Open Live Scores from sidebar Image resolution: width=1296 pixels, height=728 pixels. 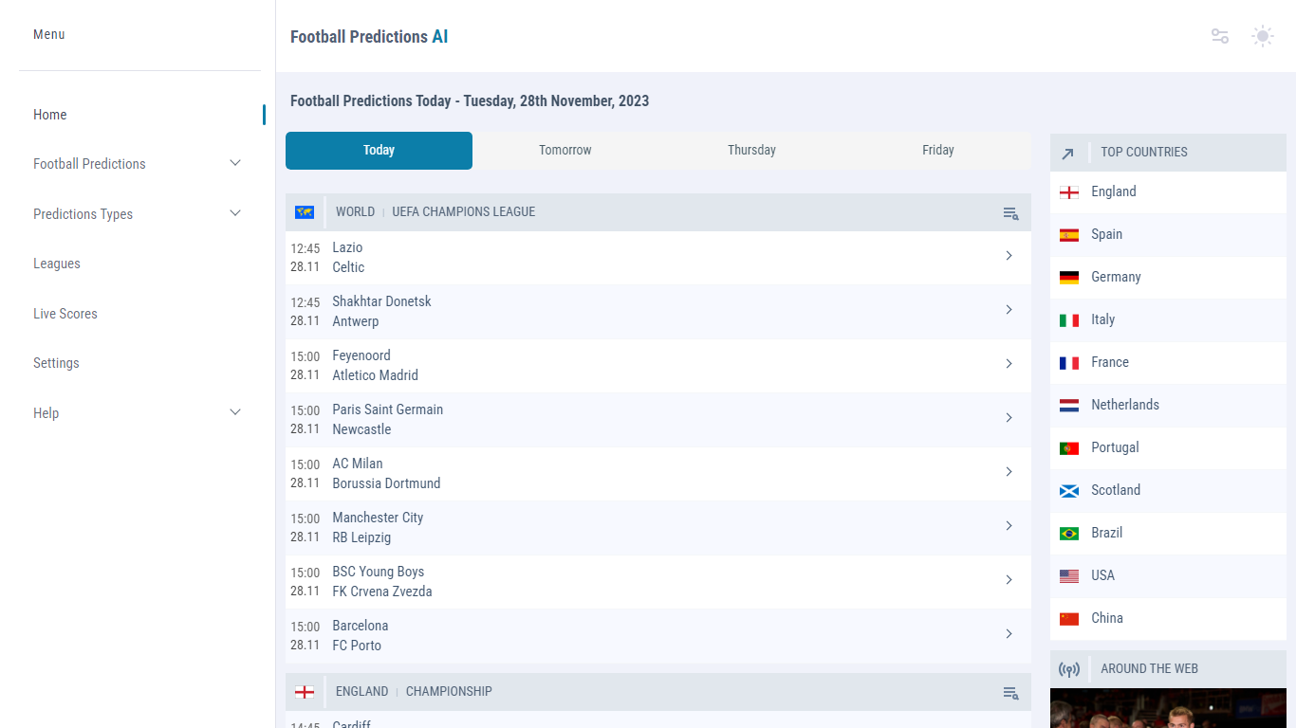pos(65,314)
